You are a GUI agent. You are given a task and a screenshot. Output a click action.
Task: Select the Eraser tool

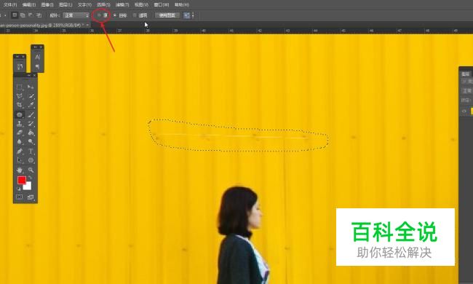click(20, 133)
